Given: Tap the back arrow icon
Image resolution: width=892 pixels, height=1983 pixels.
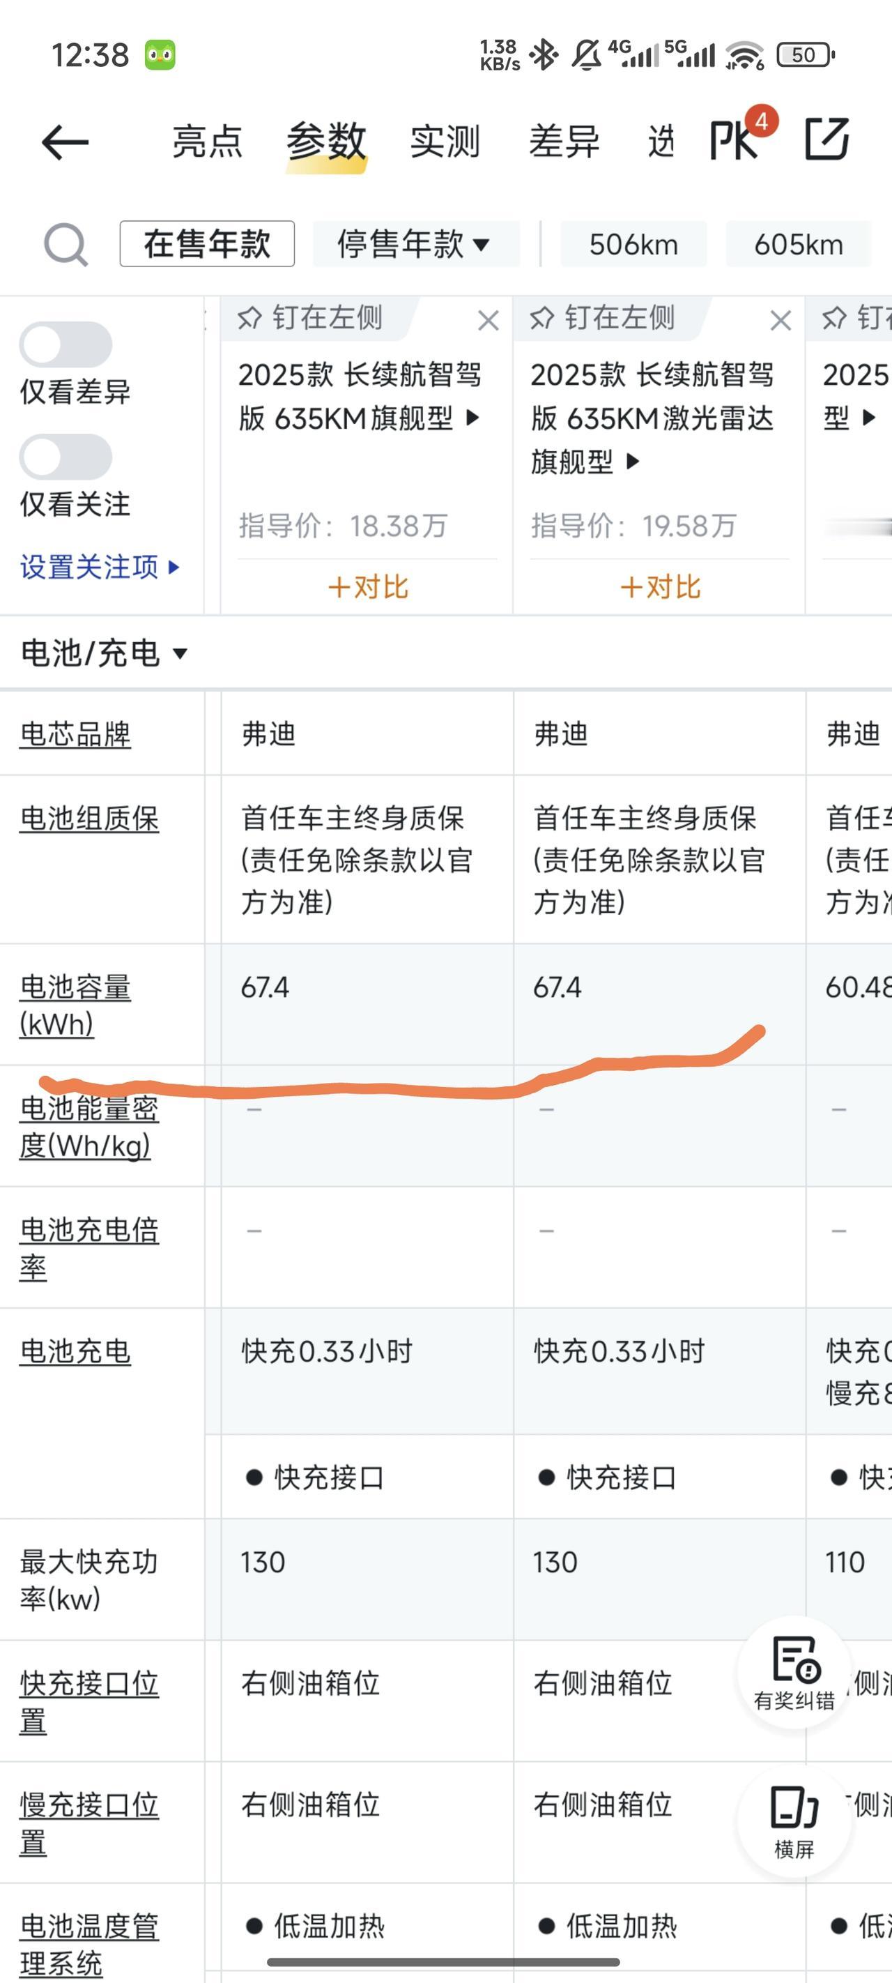Looking at the screenshot, I should tap(66, 142).
